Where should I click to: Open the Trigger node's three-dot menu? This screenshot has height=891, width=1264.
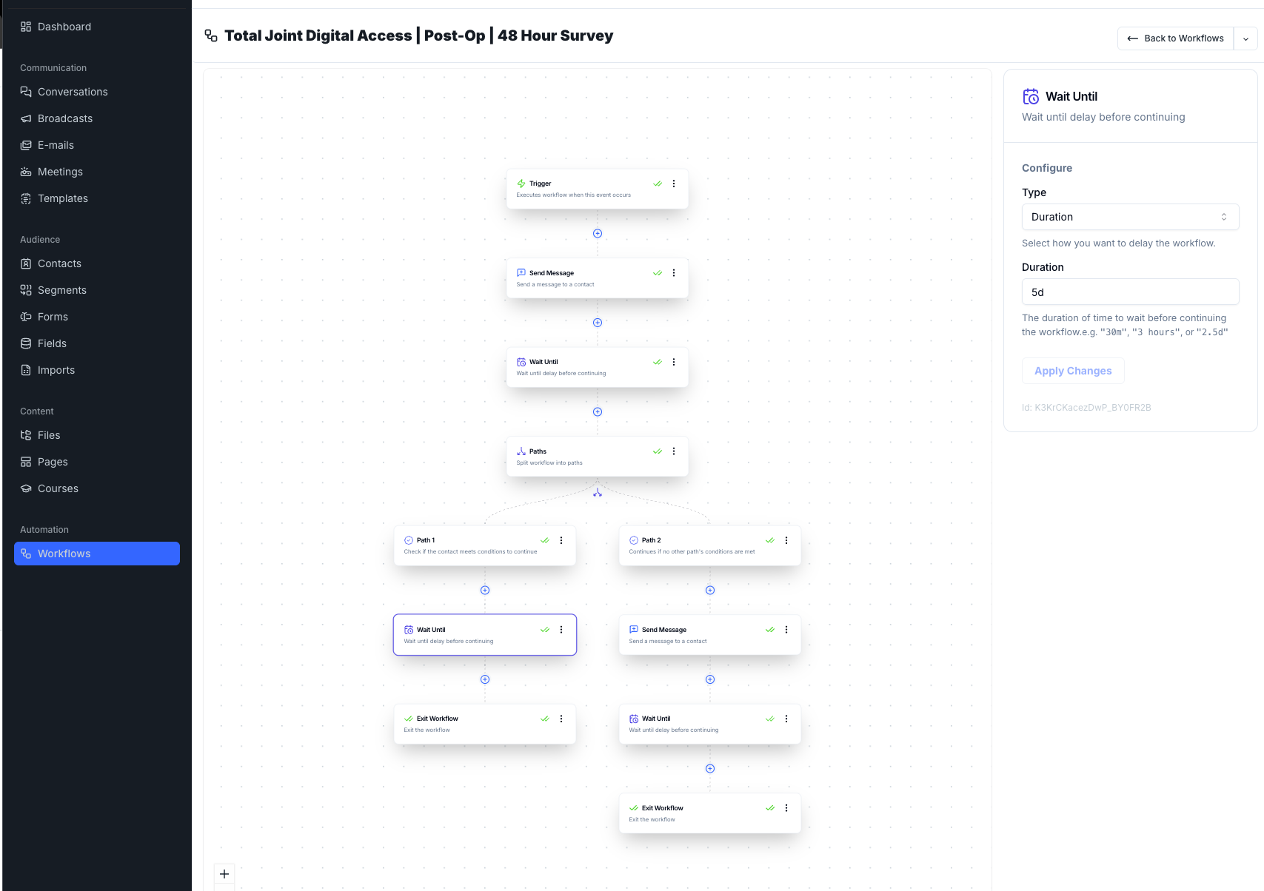pyautogui.click(x=674, y=184)
